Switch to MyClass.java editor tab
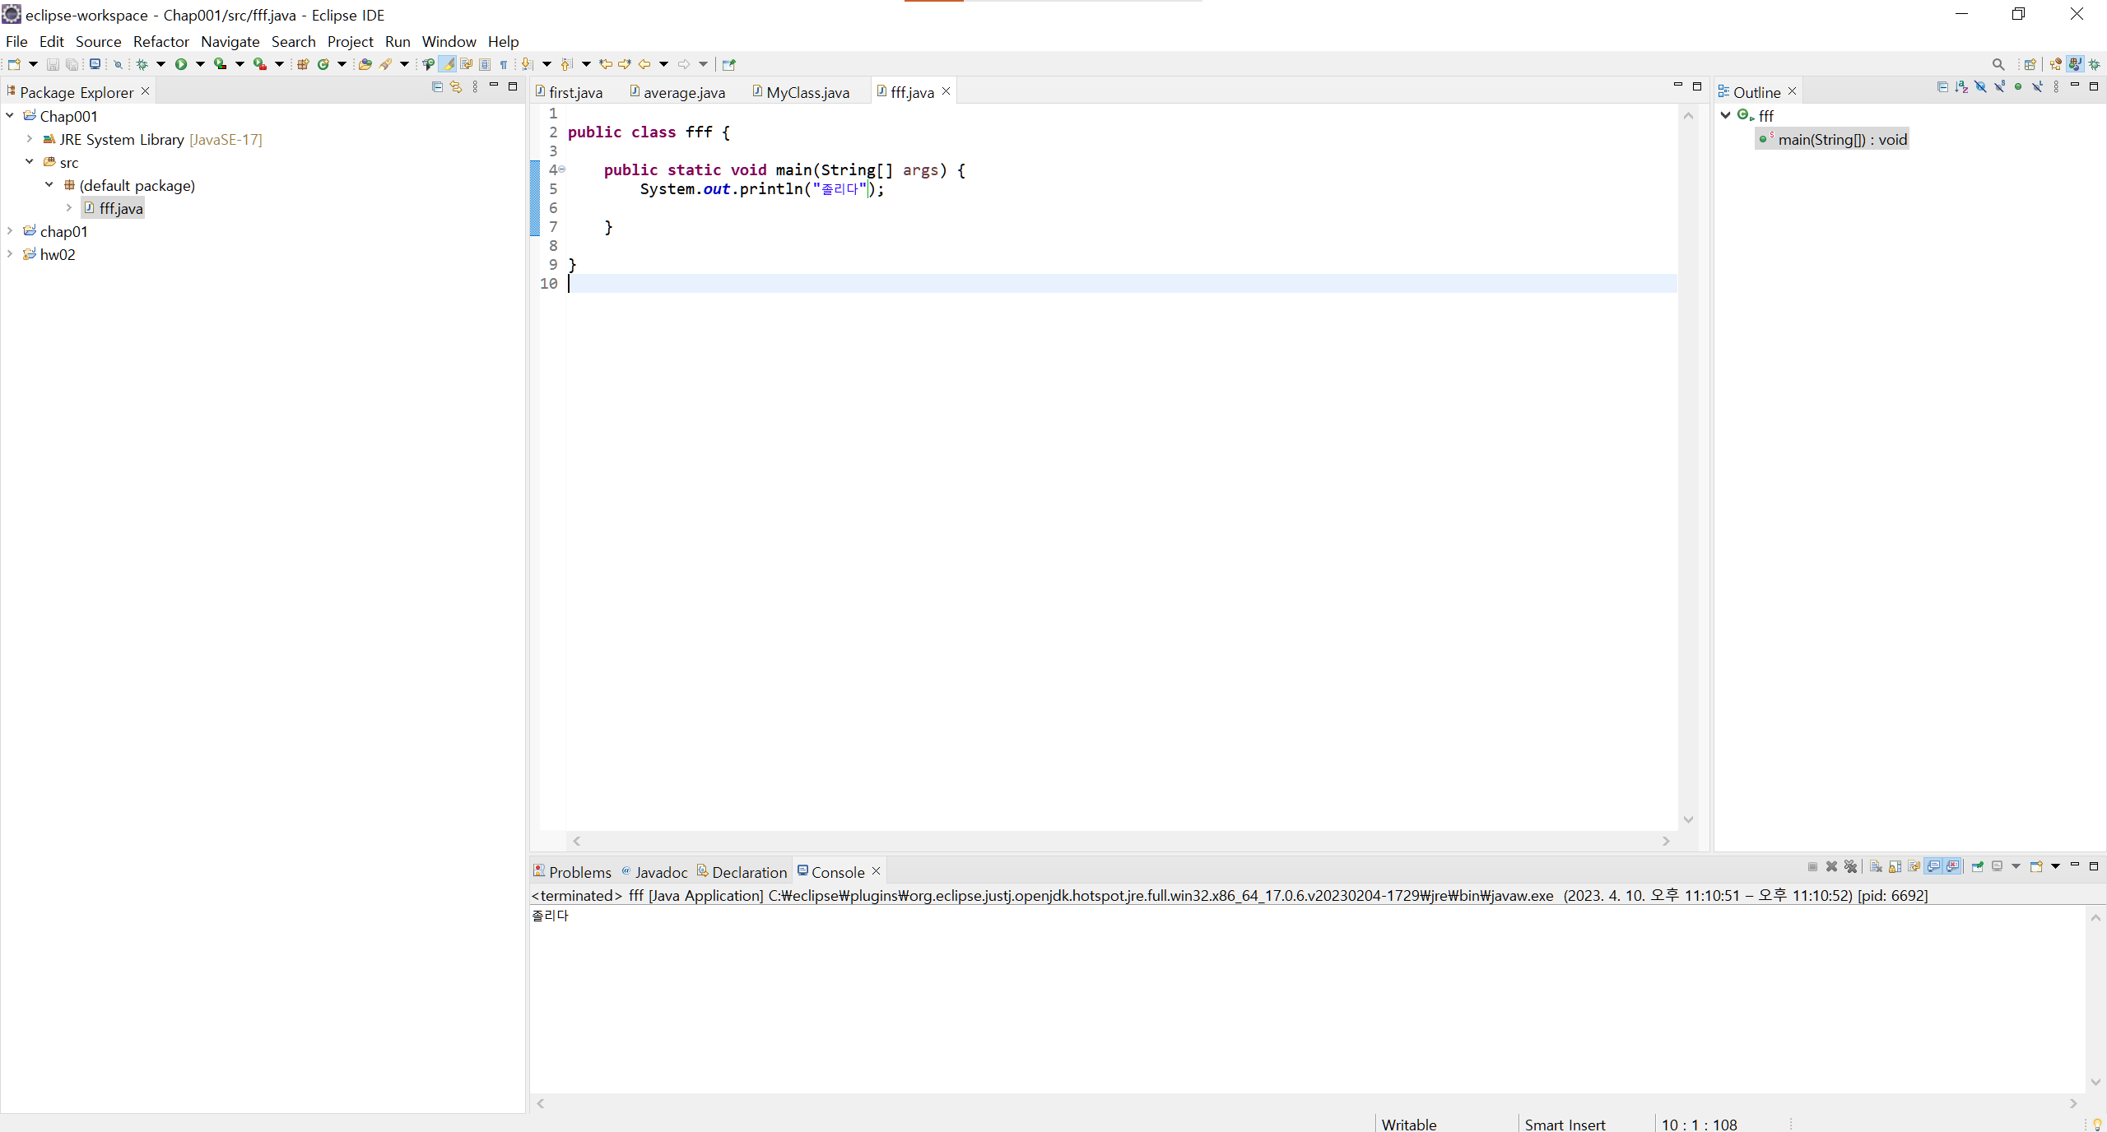The height and width of the screenshot is (1132, 2107). pyautogui.click(x=807, y=92)
